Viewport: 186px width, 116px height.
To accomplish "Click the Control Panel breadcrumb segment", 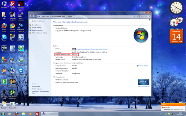I will coord(45,16).
